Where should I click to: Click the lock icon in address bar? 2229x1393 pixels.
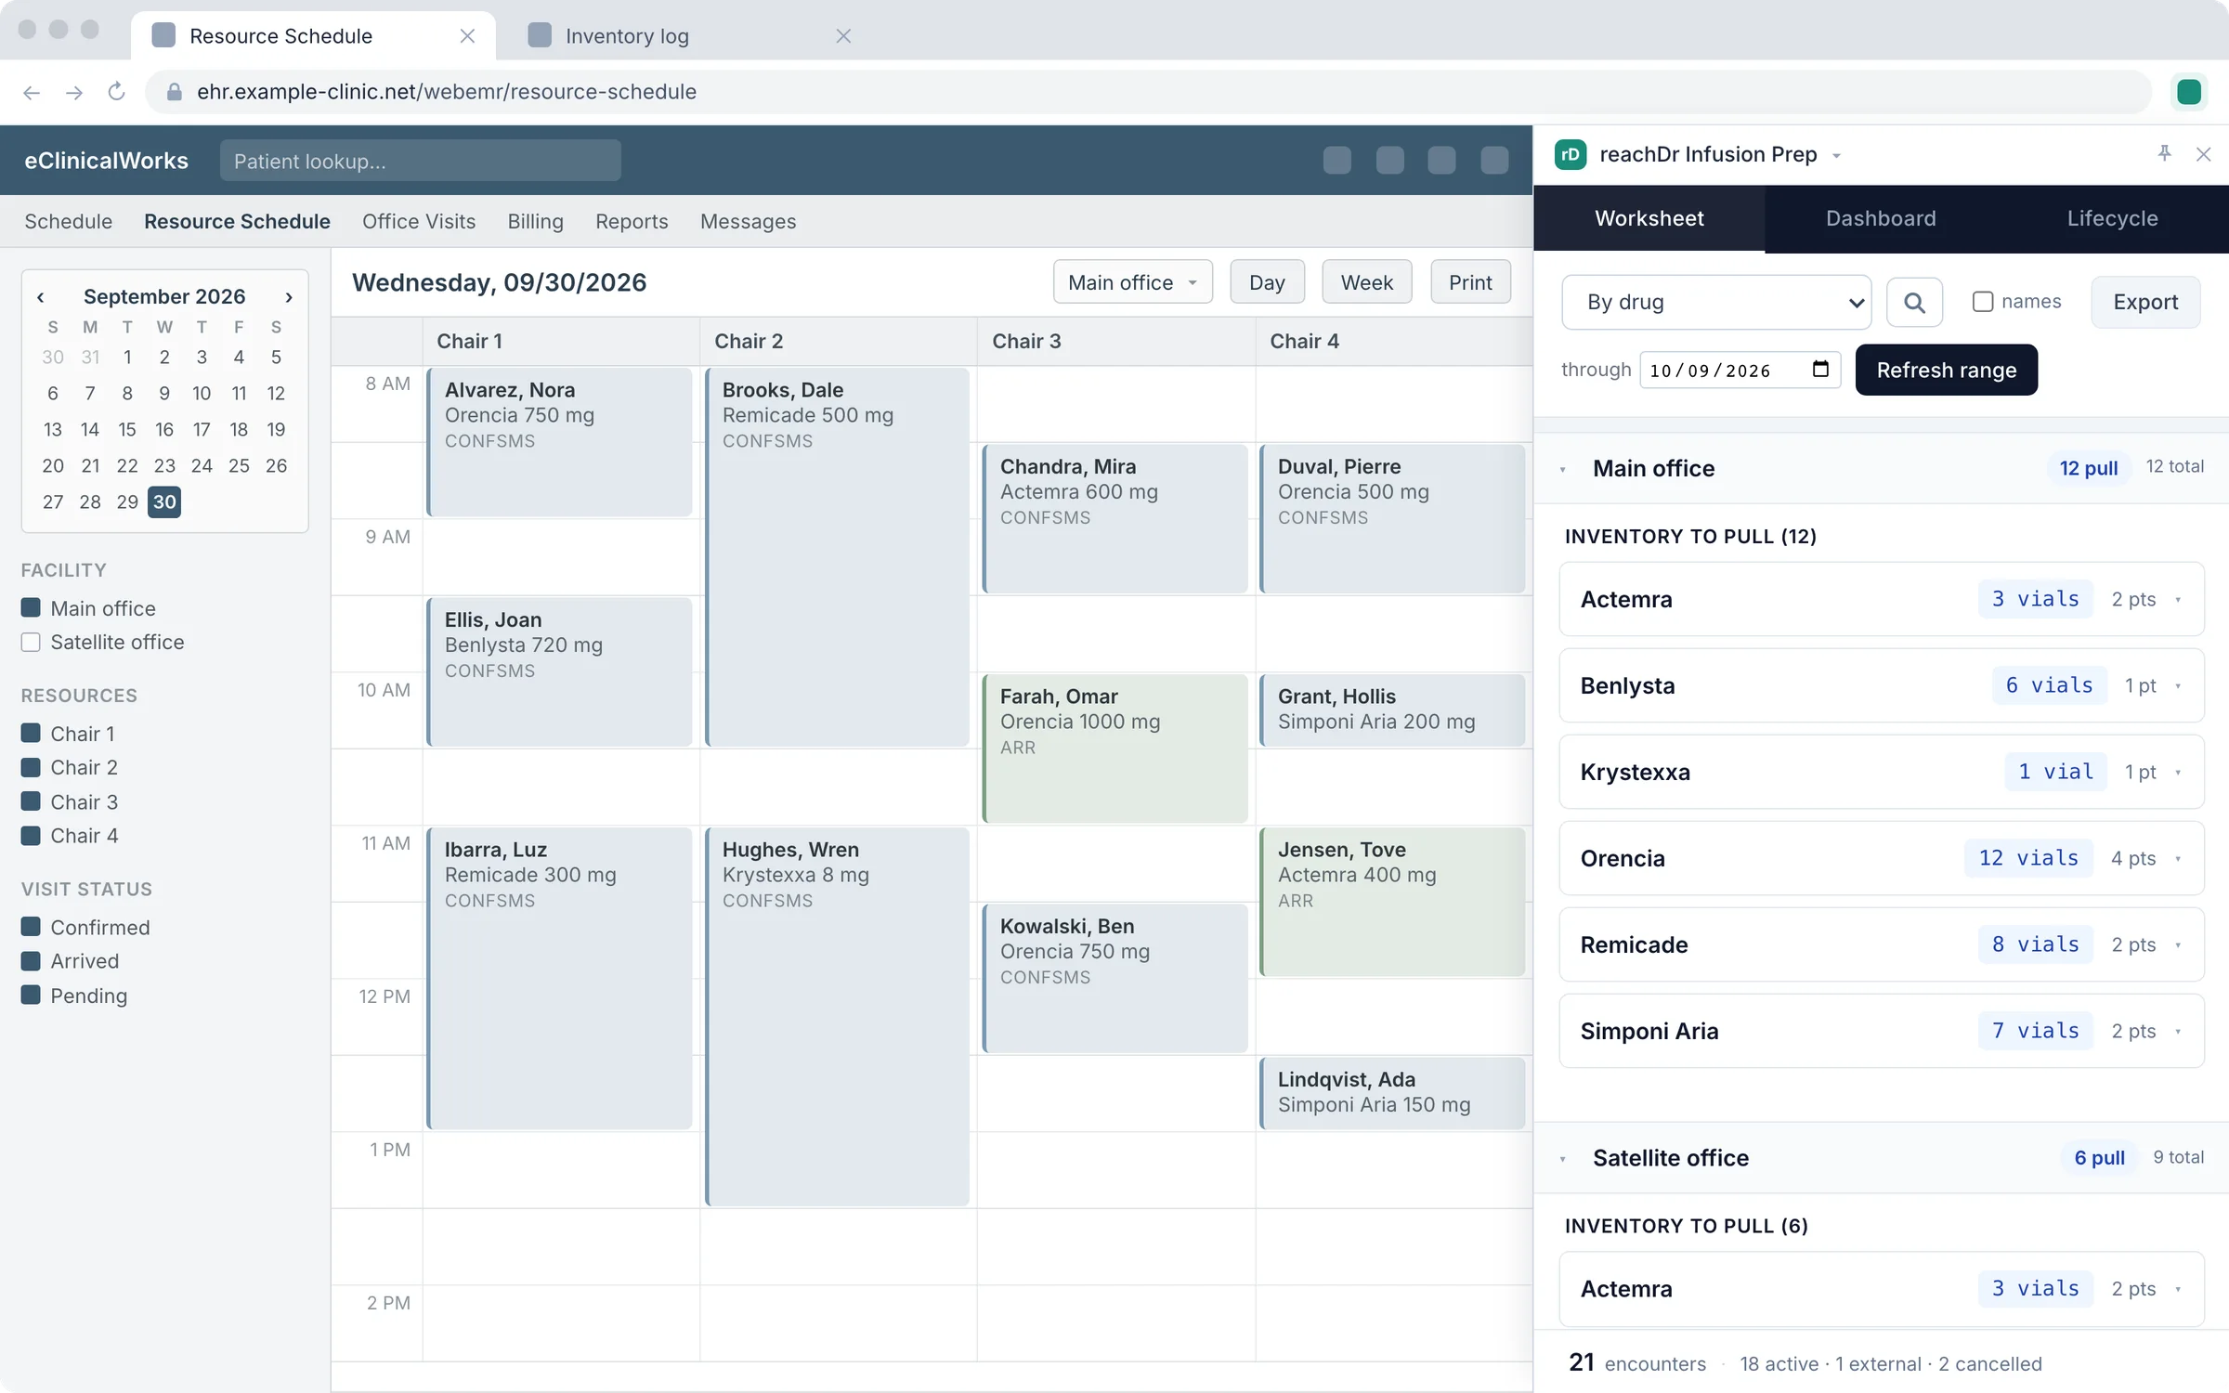tap(174, 92)
